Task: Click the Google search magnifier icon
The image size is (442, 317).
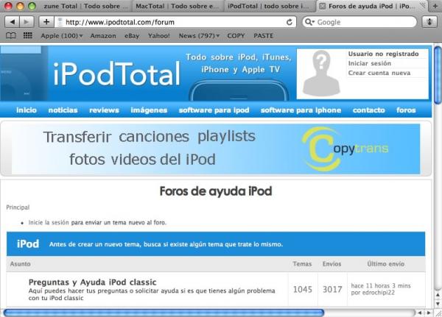Action: 309,22
